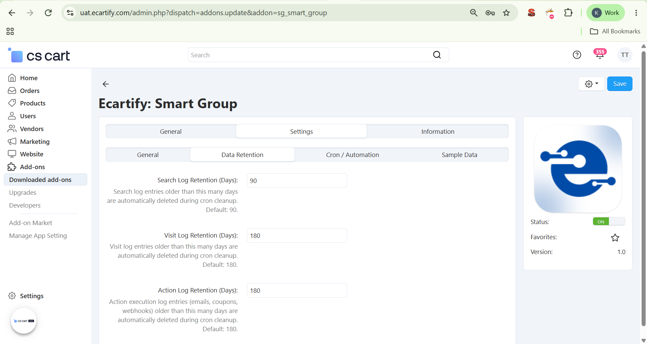Screen dimensions: 647x344
Task: Open the Extensions puzzle icon
Action: pos(568,13)
